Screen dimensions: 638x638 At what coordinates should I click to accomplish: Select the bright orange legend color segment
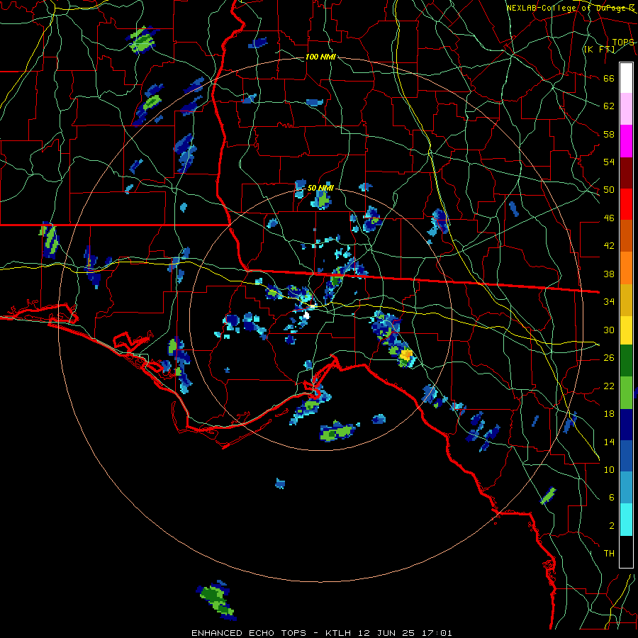[x=626, y=268]
